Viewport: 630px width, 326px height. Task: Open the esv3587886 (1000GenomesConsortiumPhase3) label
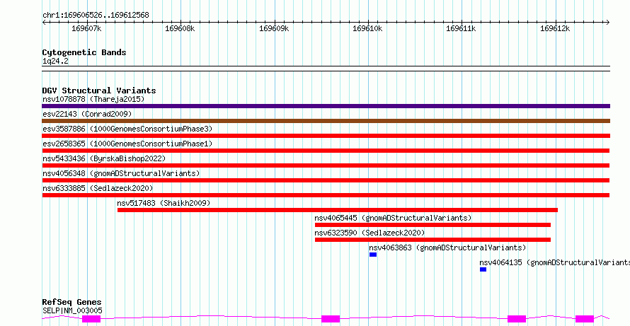(127, 129)
